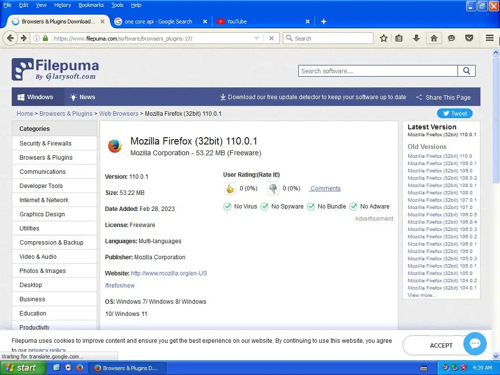Screen dimensions: 500x375
Task: Click the on-screen keyboard icon in taskbar
Action: [x=424, y=368]
